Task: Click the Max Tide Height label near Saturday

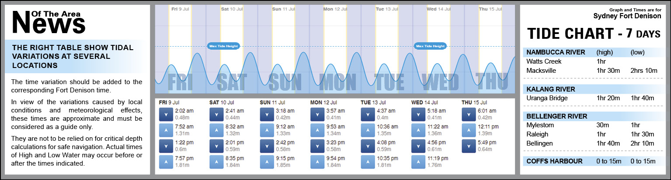Action: (x=223, y=46)
